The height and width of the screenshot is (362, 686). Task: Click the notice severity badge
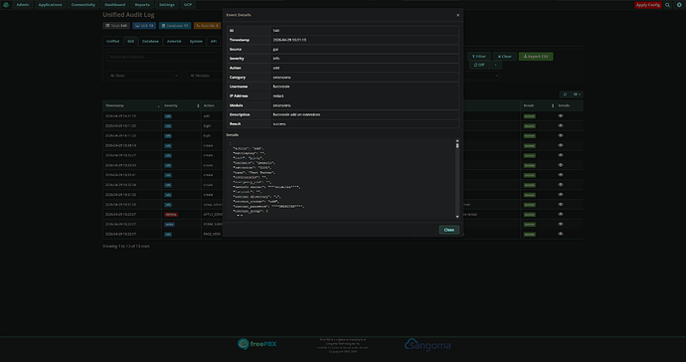point(169,225)
